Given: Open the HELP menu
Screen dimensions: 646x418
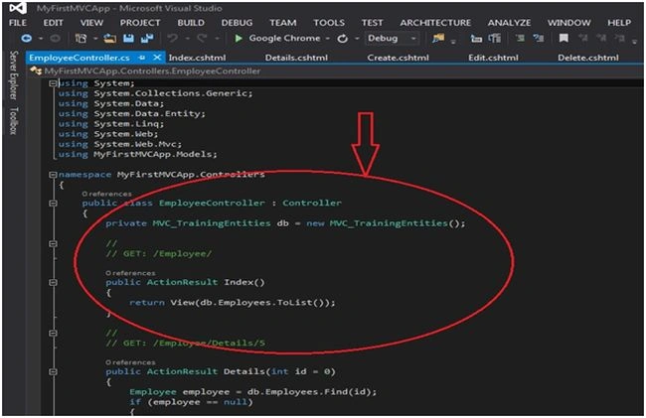Looking at the screenshot, I should [x=619, y=23].
